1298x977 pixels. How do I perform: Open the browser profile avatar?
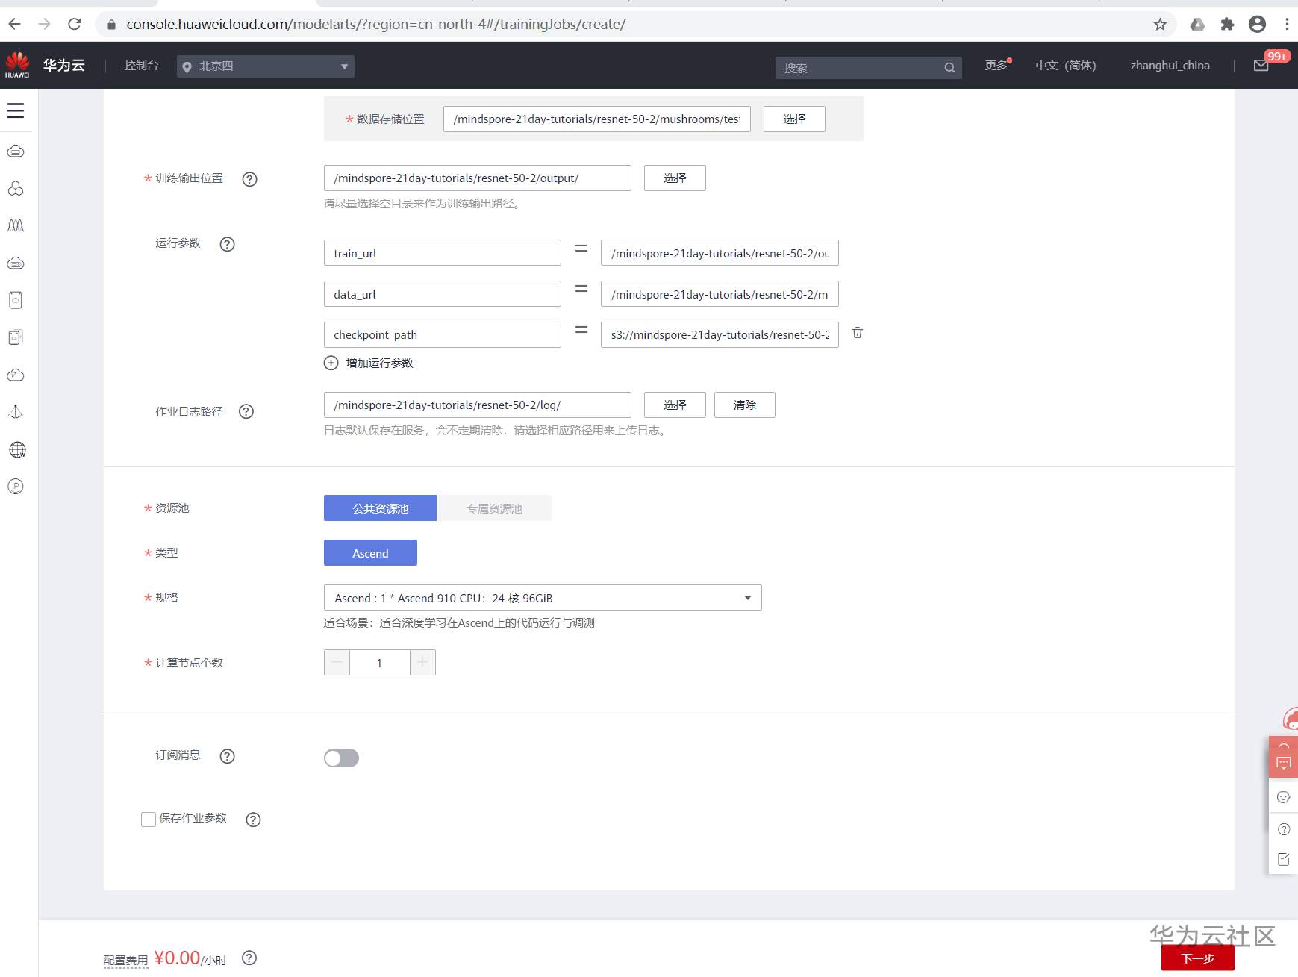point(1258,25)
